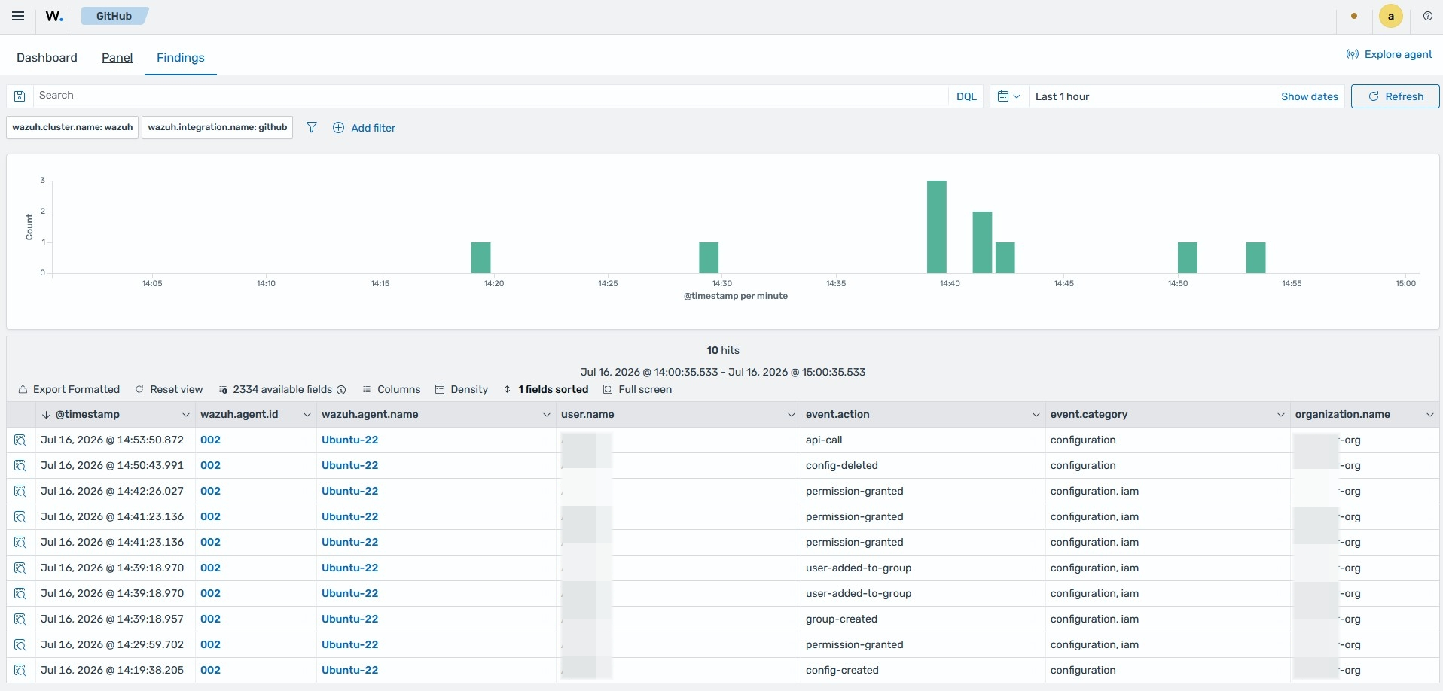Open the hamburger navigation menu
The height and width of the screenshot is (691, 1443).
pyautogui.click(x=18, y=16)
